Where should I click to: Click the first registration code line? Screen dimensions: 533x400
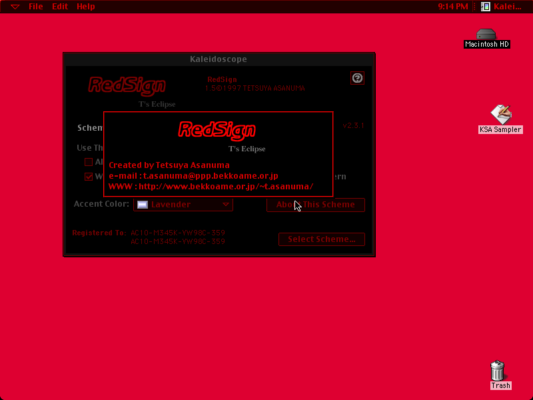178,233
